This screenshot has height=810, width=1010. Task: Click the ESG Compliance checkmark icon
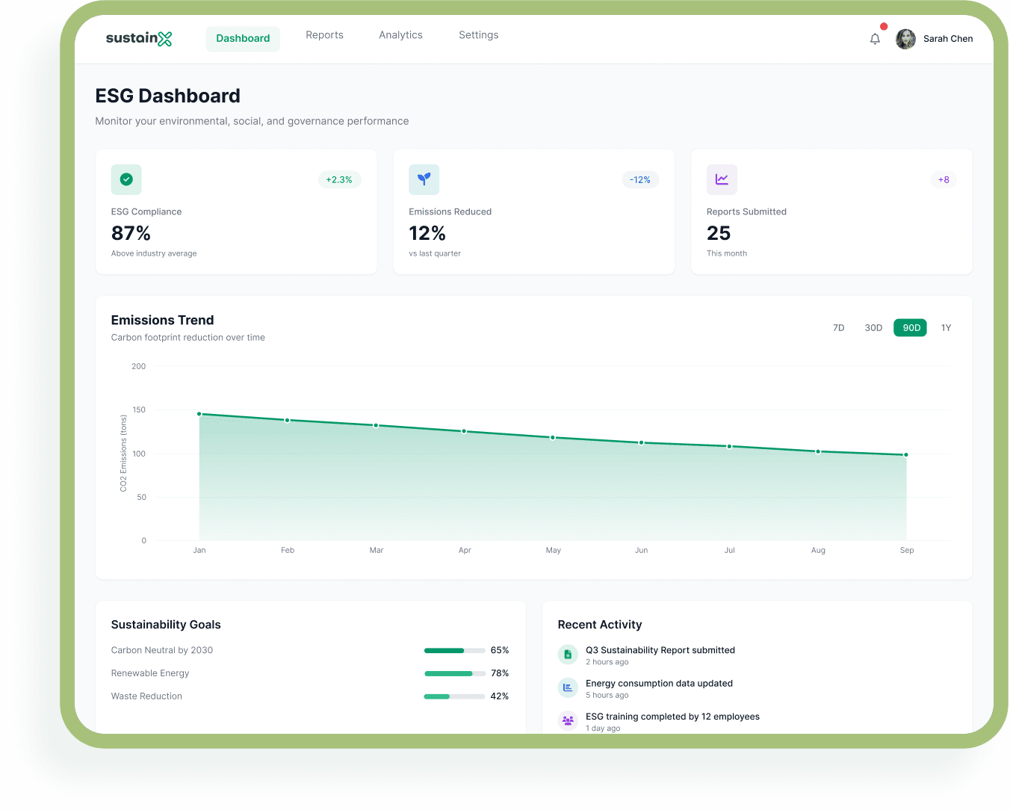coord(126,179)
